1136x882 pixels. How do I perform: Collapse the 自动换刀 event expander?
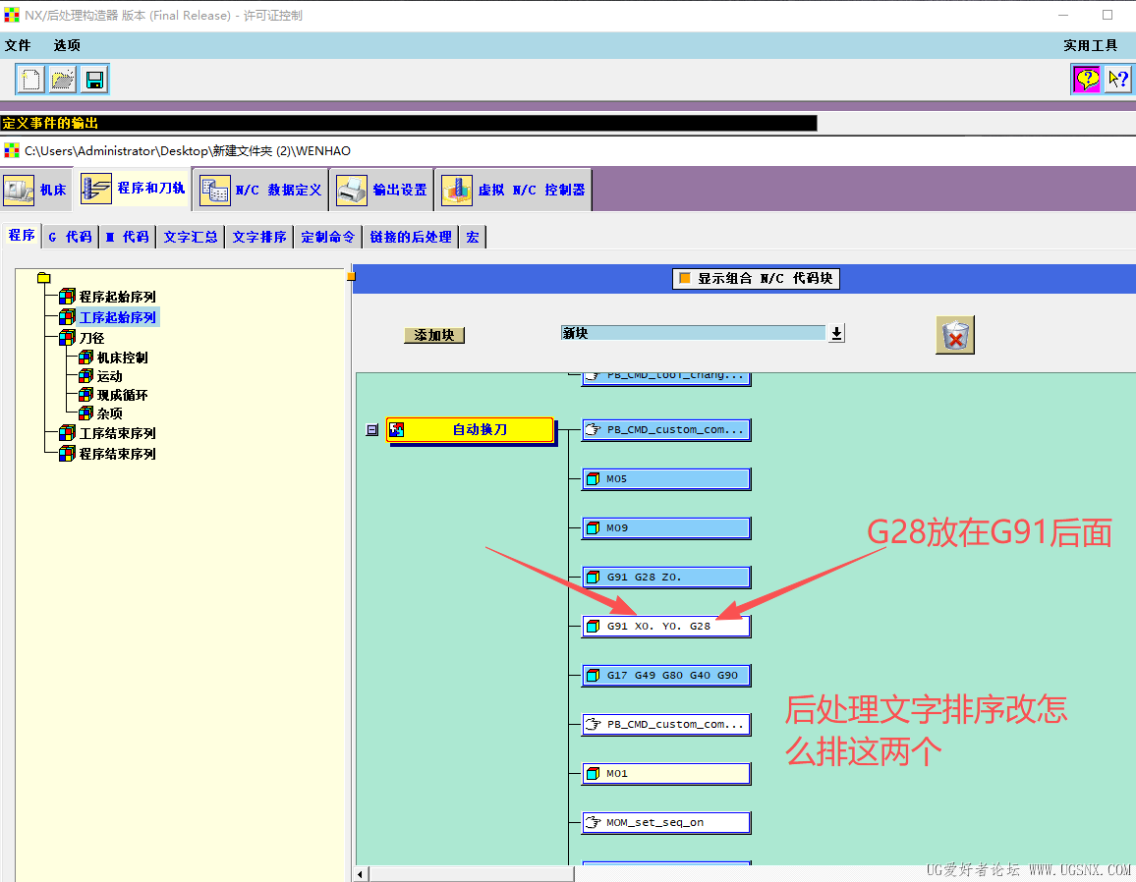click(x=371, y=430)
